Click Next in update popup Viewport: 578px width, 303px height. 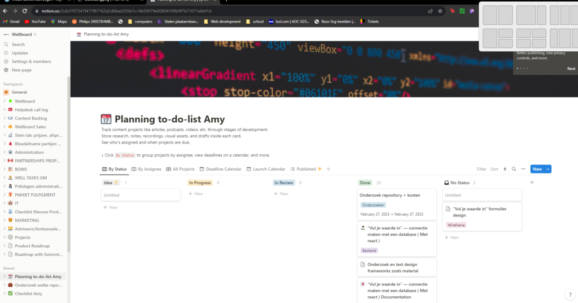pos(571,69)
